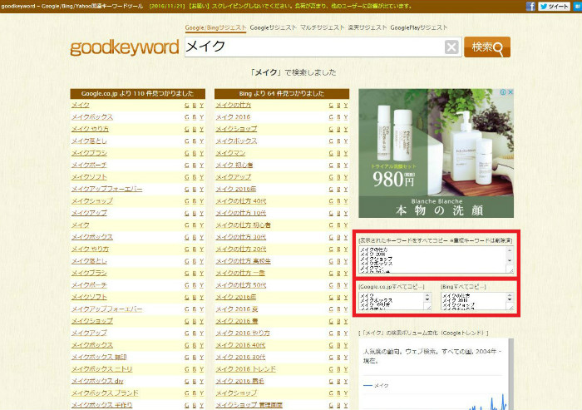582x410 pixels.
Task: Open Bing keyword メイク 2016 やり方
Action: pyautogui.click(x=243, y=333)
